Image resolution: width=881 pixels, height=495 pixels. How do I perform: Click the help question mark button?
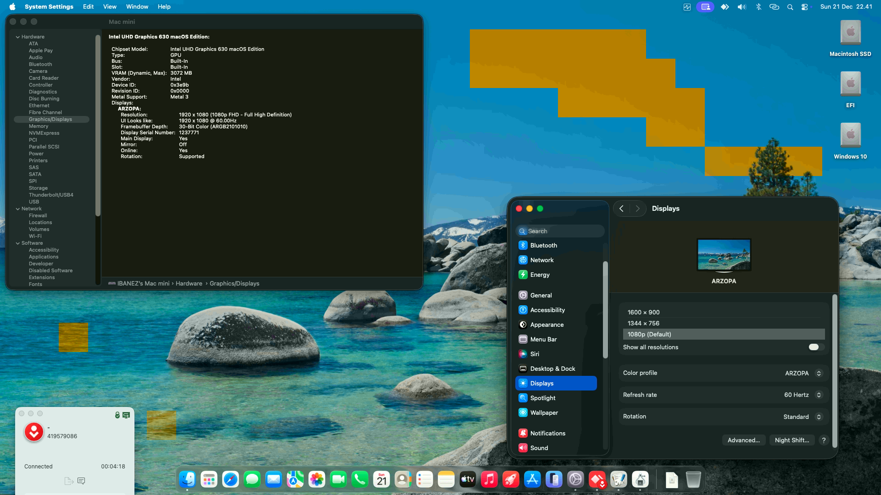pos(824,440)
